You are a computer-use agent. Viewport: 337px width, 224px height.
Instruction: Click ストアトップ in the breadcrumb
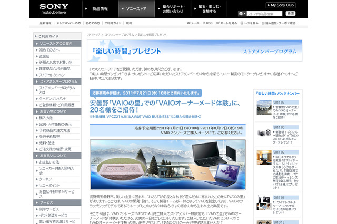click(94, 35)
